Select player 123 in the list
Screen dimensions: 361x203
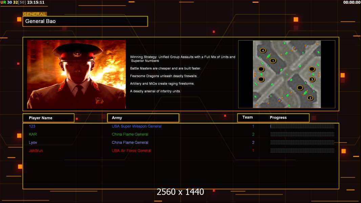[32, 126]
